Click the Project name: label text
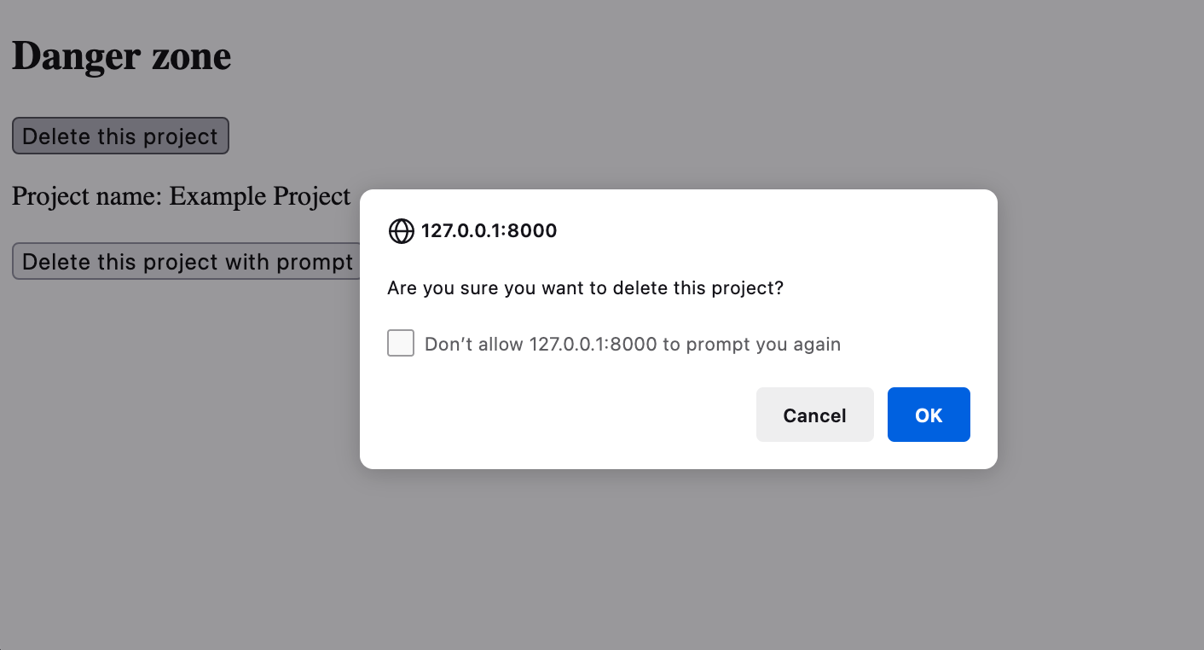 (87, 196)
